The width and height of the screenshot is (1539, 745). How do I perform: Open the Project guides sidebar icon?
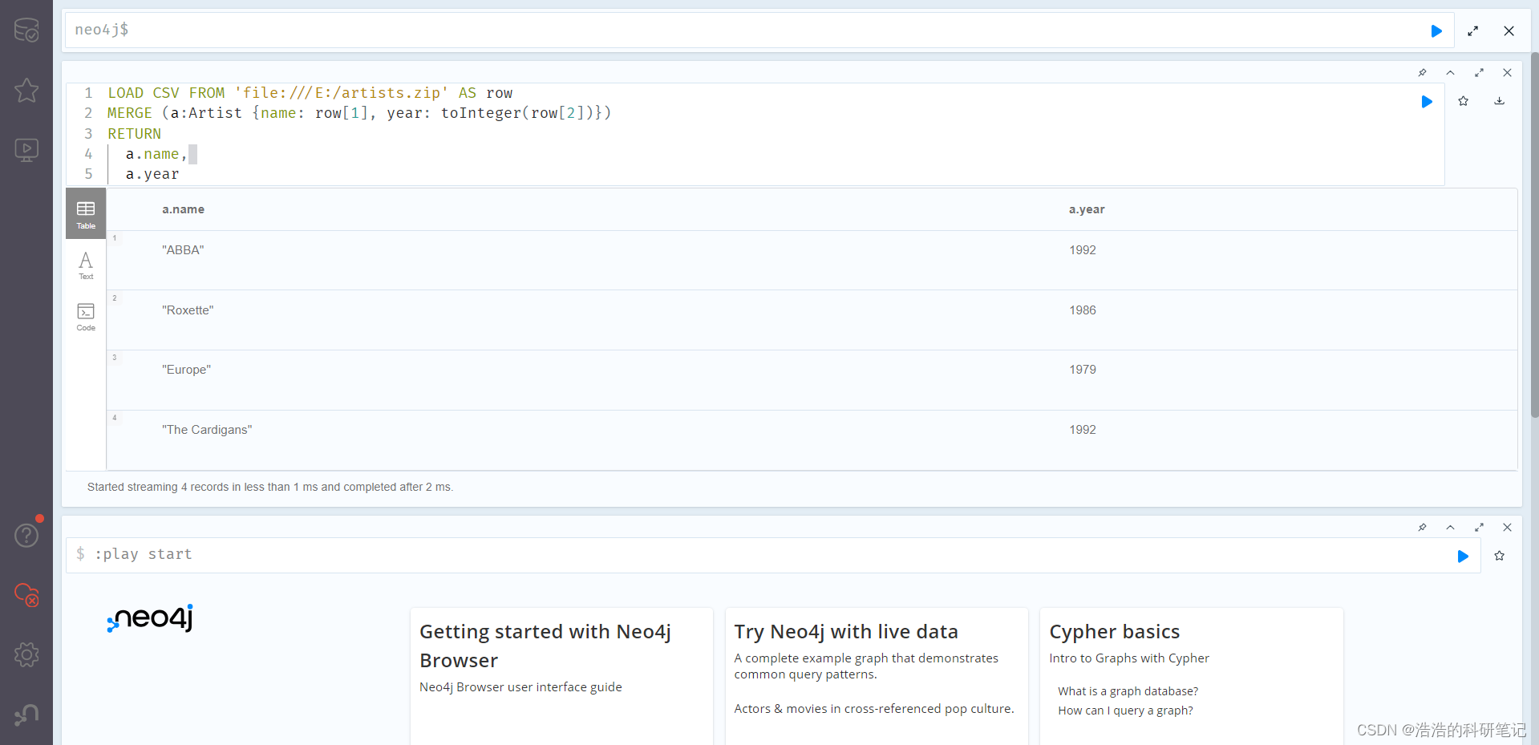[26, 150]
